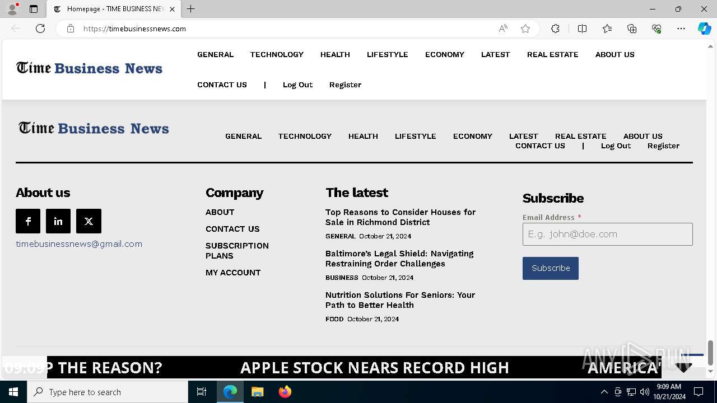The height and width of the screenshot is (403, 717).
Task: Open the Copilot sidebar icon
Action: [x=704, y=29]
